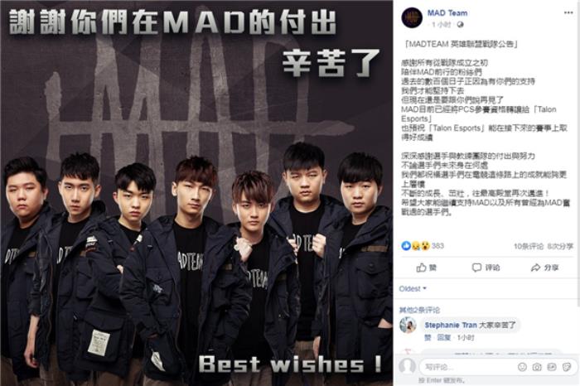View the 8 shares count
This screenshot has height=386, width=580.
click(x=560, y=246)
